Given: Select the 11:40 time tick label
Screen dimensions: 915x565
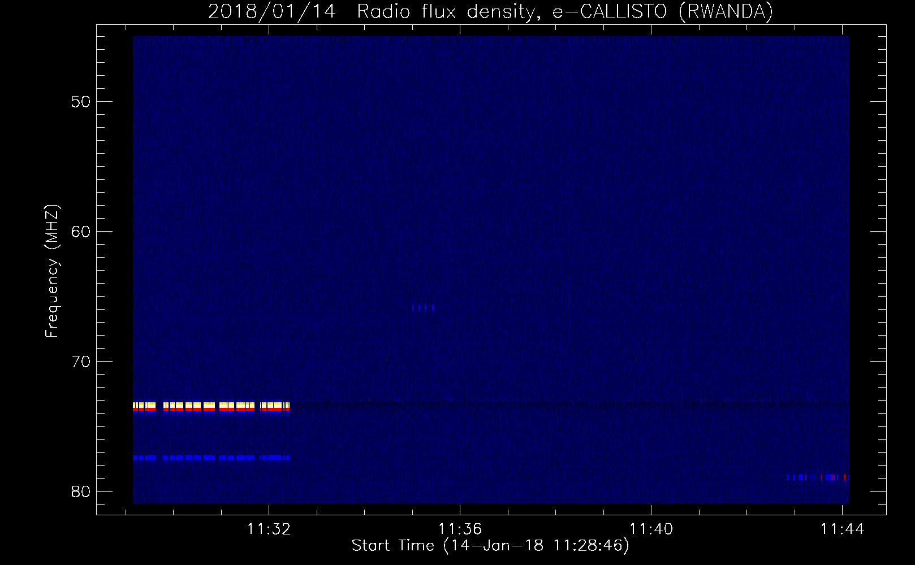Looking at the screenshot, I should click(651, 529).
